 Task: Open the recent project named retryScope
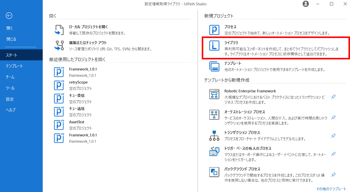pos(78,82)
